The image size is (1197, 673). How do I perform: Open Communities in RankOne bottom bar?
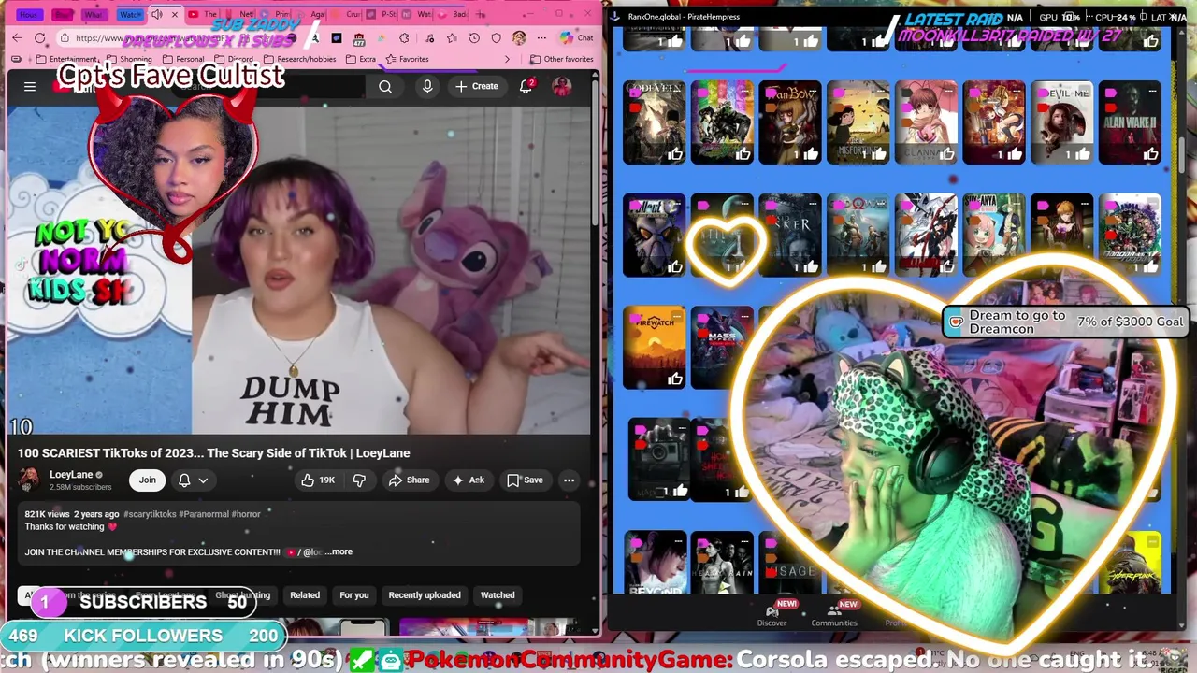pyautogui.click(x=833, y=615)
